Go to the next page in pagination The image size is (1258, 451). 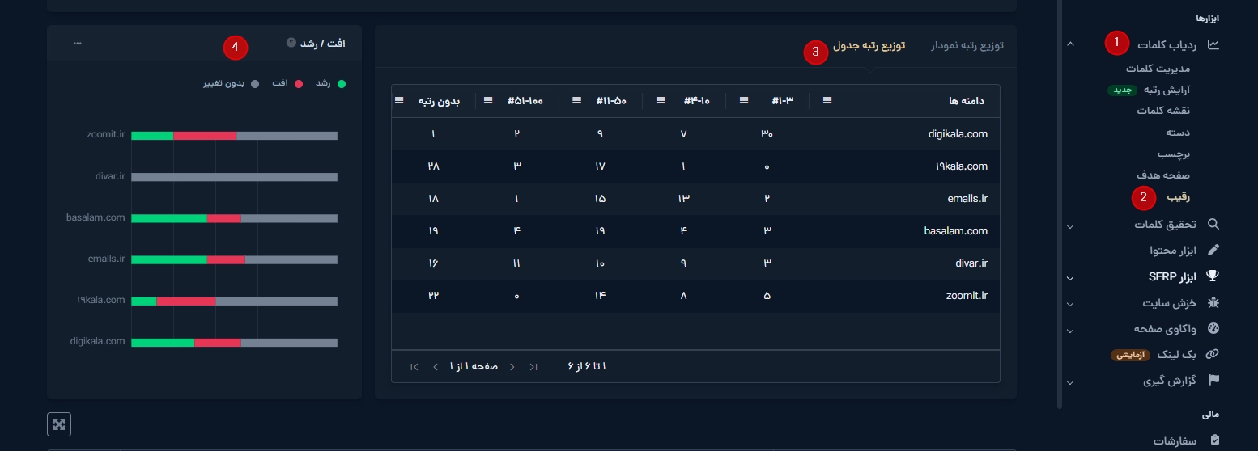coord(436,367)
